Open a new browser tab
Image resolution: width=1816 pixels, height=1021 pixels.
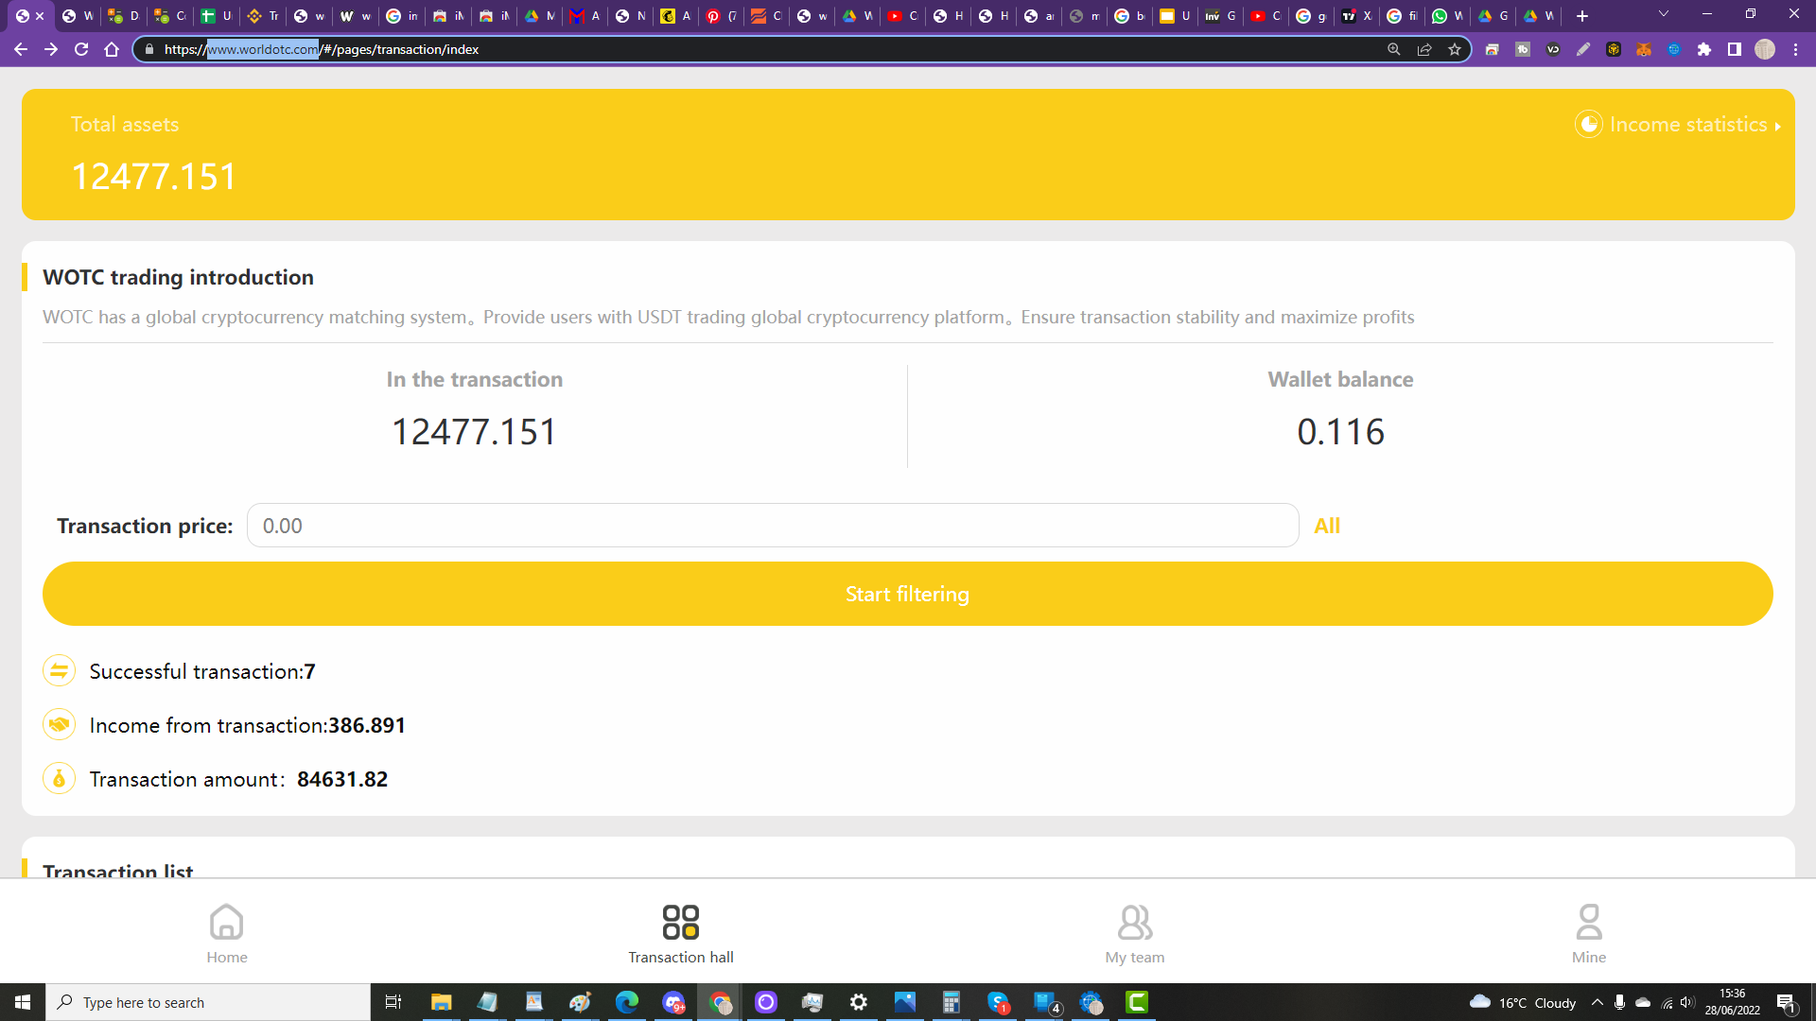1582,16
